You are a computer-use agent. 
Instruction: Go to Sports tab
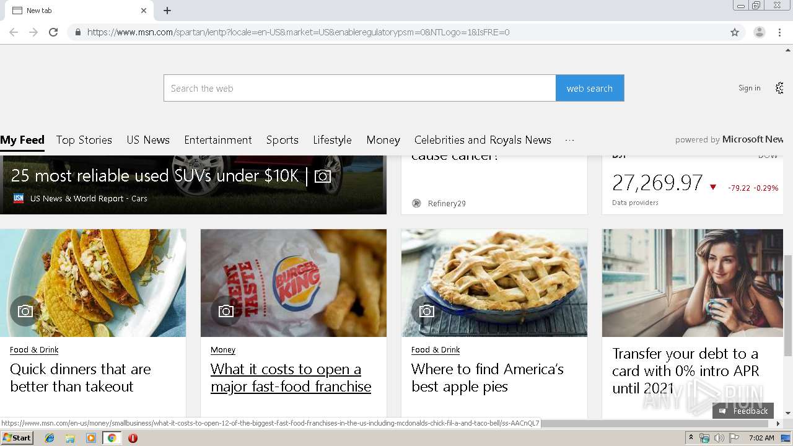[x=283, y=140]
